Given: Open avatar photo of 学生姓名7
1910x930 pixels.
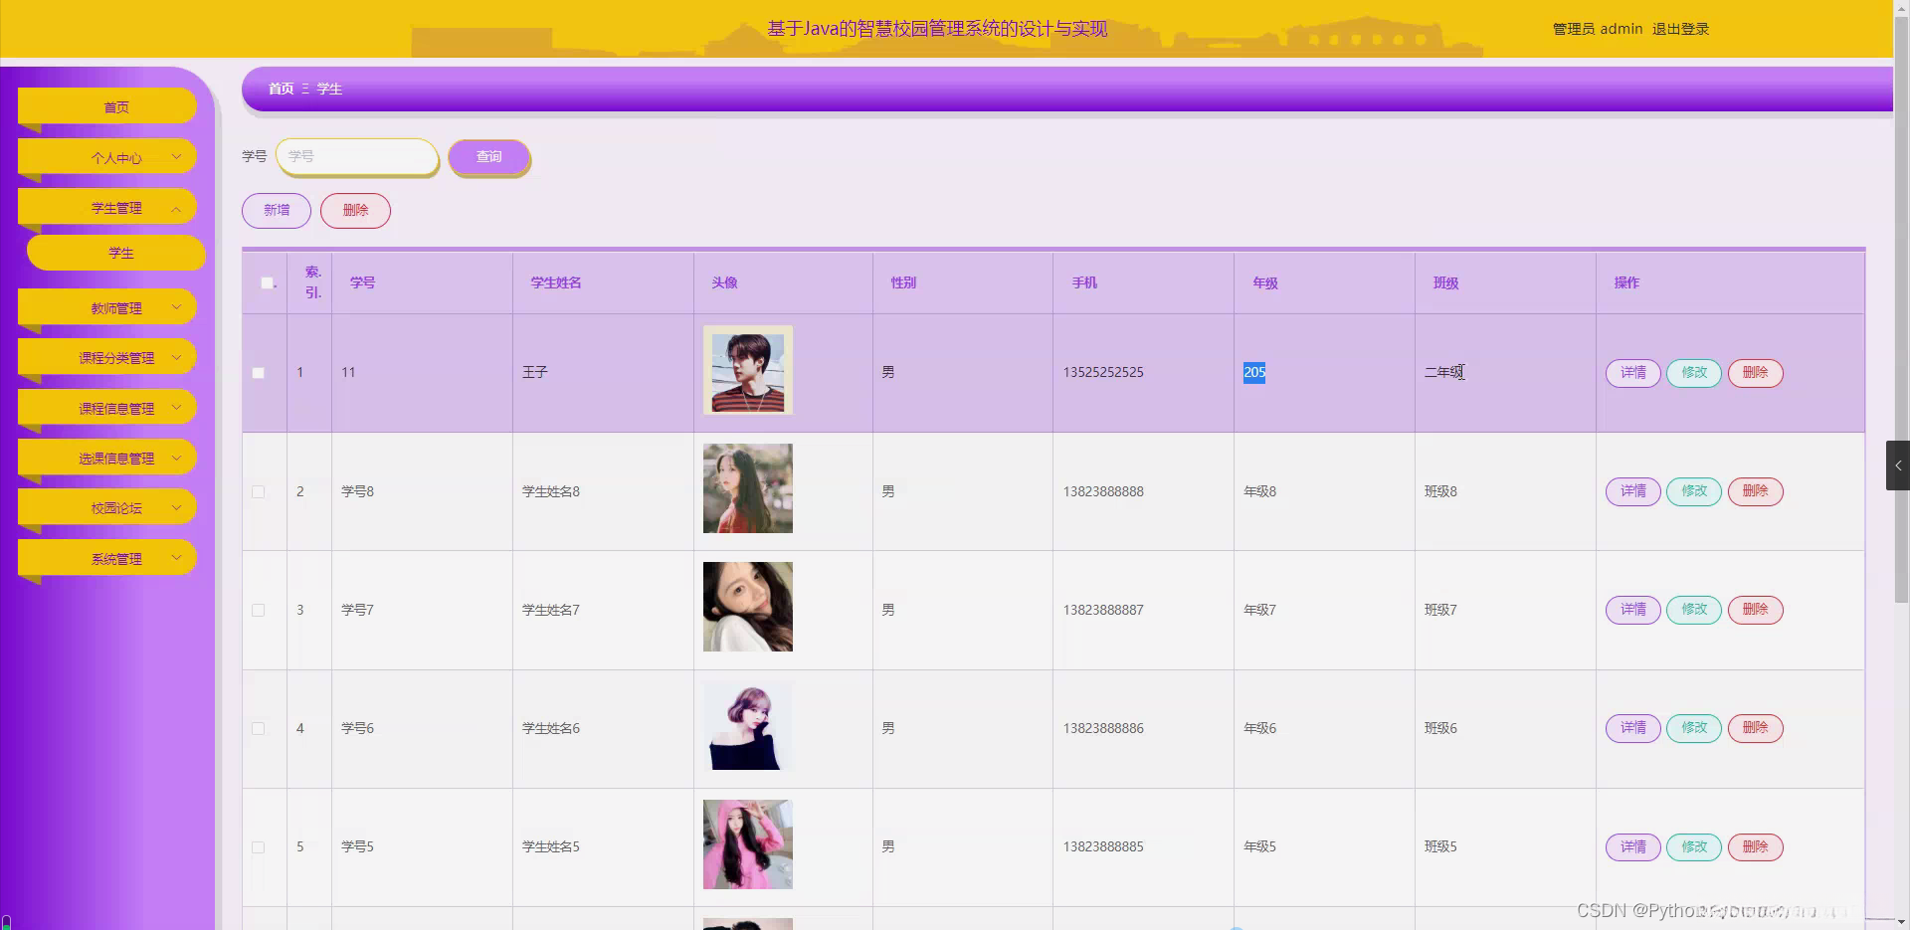Looking at the screenshot, I should click(748, 607).
